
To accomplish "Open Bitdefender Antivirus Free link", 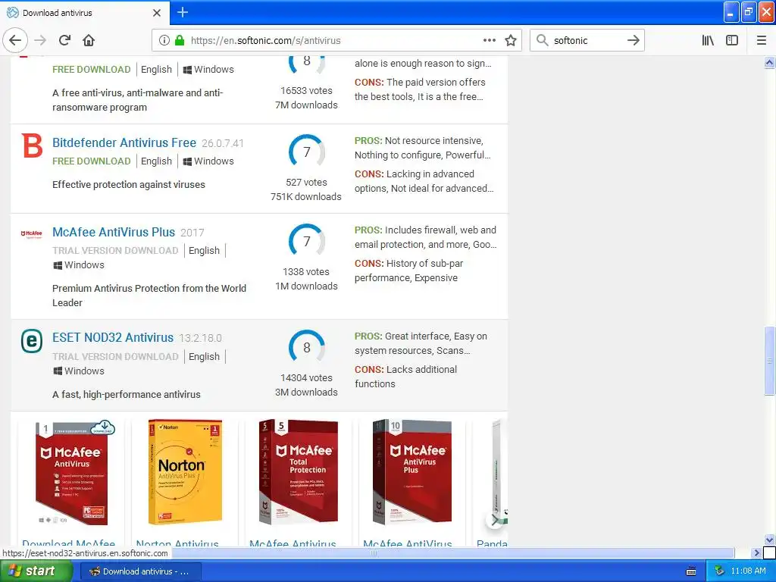I will 124,143.
